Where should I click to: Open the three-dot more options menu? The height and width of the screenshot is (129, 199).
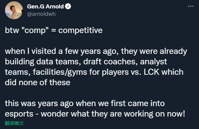(x=191, y=6)
